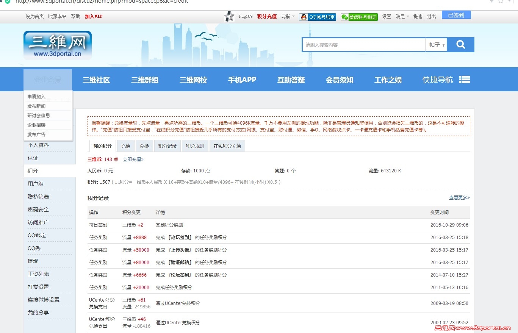Click the 2016-10-29 09:06 timestamp
This screenshot has height=333, width=518.
[449, 225]
